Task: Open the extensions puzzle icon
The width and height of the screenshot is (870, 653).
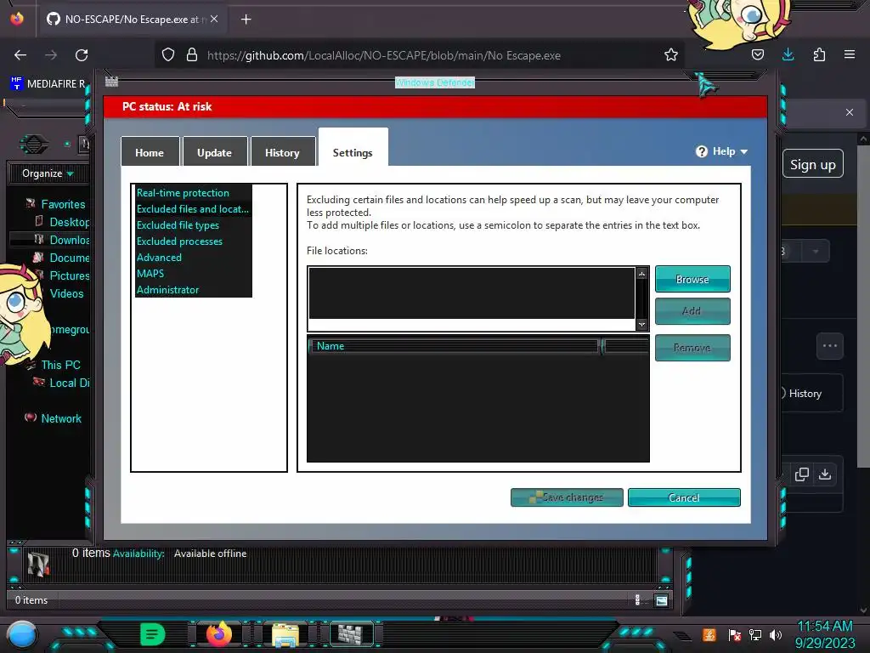Action: coord(819,55)
